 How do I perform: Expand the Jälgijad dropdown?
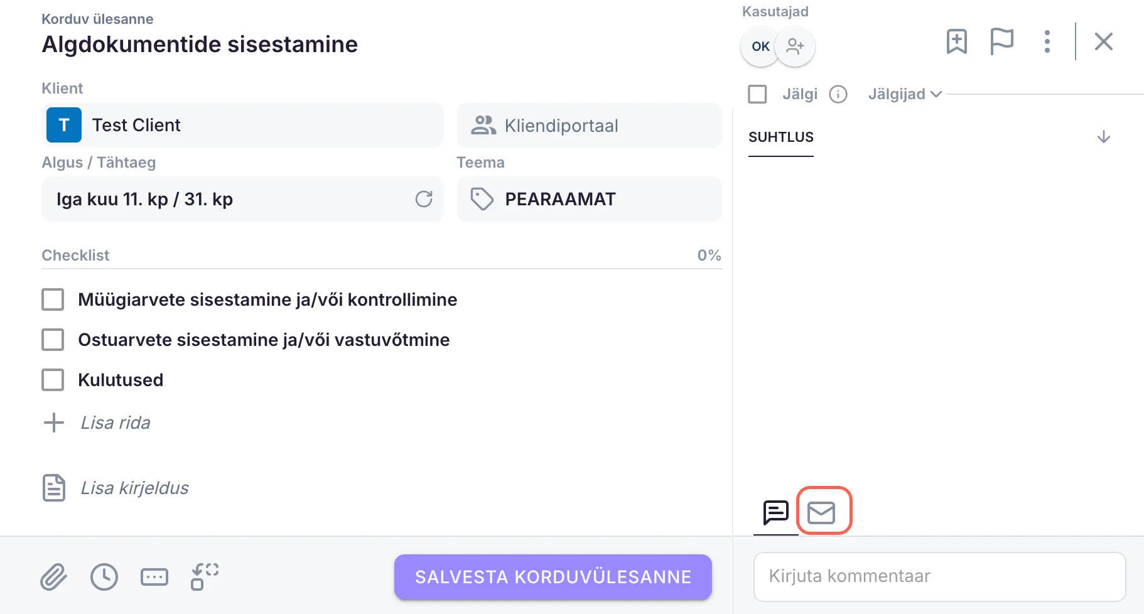905,94
